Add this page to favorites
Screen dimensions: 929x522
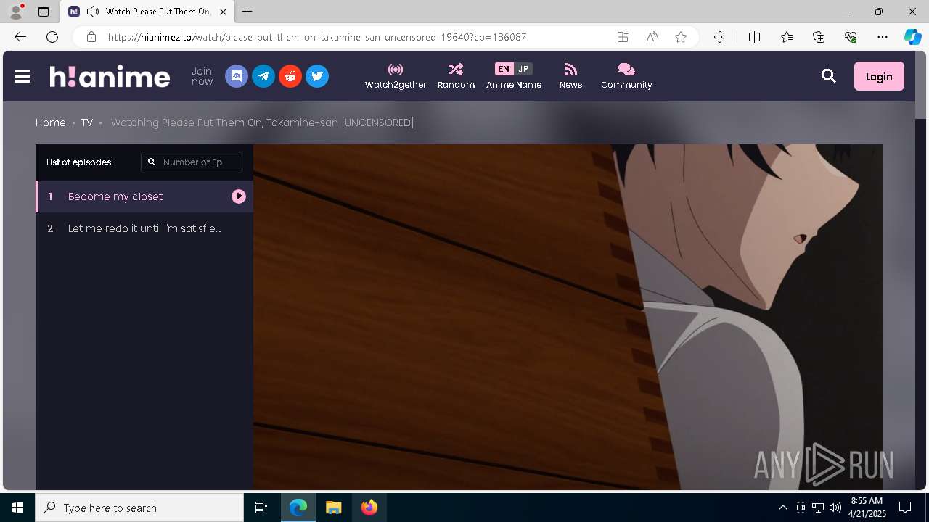pos(681,37)
